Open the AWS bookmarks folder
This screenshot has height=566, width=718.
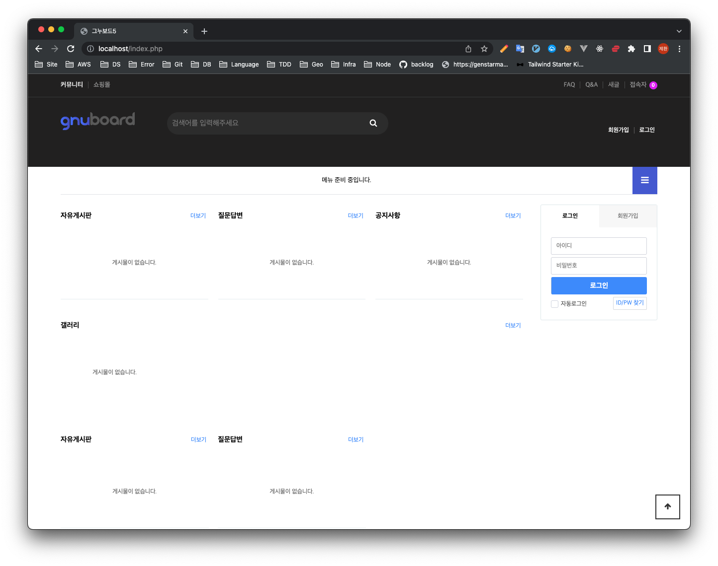[x=78, y=65]
